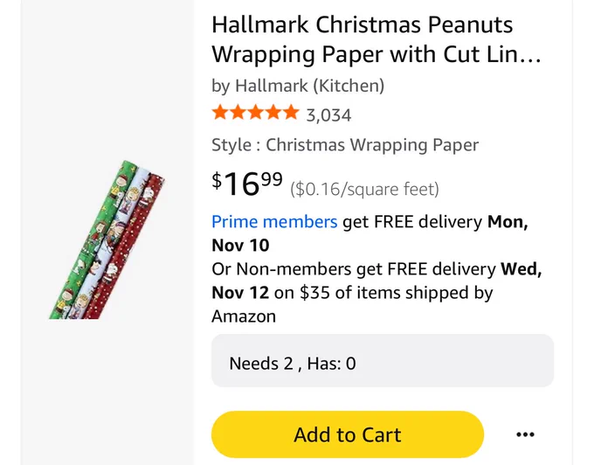Click the "Or Non-members get FREE delivery" text

(x=354, y=269)
